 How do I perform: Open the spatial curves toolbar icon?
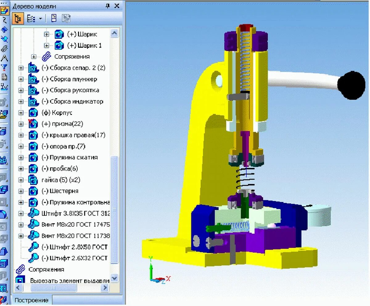pyautogui.click(x=4, y=21)
